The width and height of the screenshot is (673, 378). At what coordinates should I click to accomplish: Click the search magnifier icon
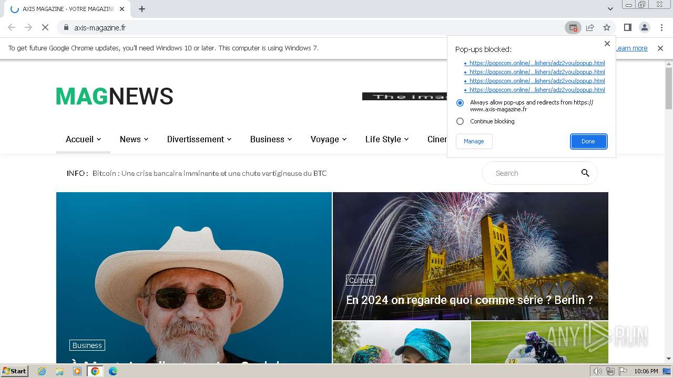585,173
